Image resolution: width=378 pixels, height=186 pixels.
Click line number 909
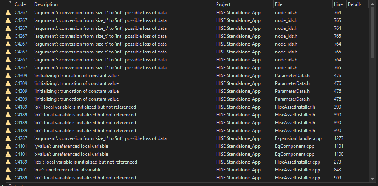(x=338, y=178)
